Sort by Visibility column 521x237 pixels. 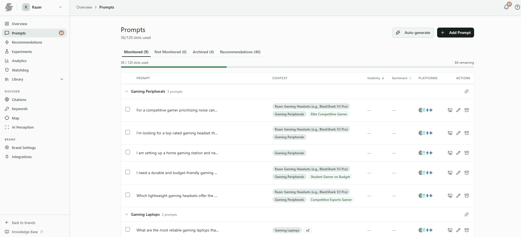tap(376, 78)
